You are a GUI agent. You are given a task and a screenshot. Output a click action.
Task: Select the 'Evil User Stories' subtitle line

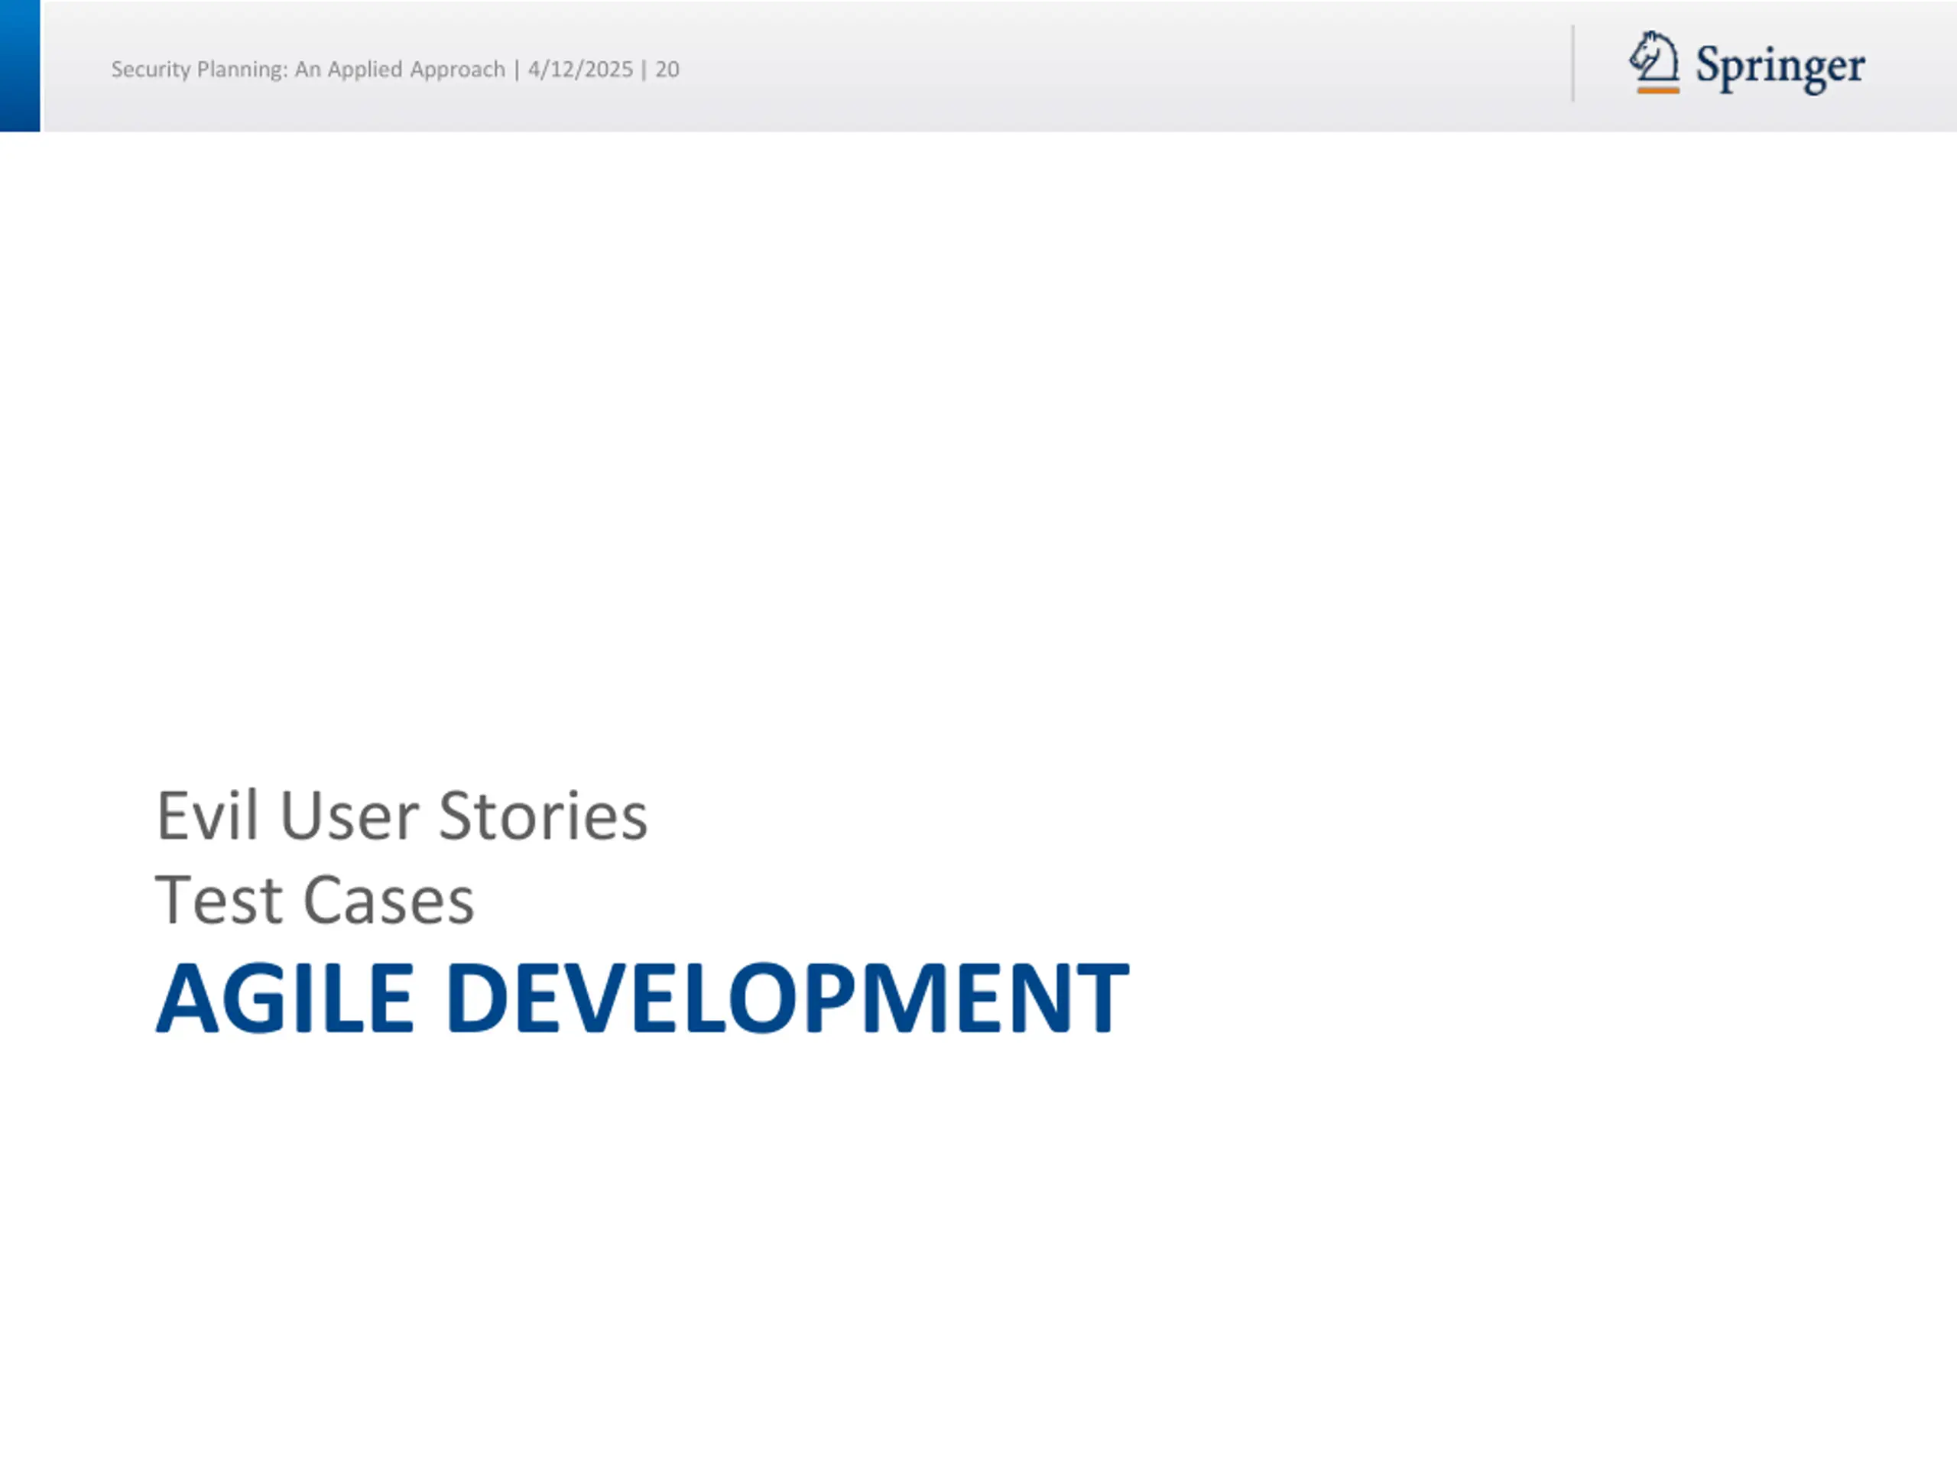point(401,815)
